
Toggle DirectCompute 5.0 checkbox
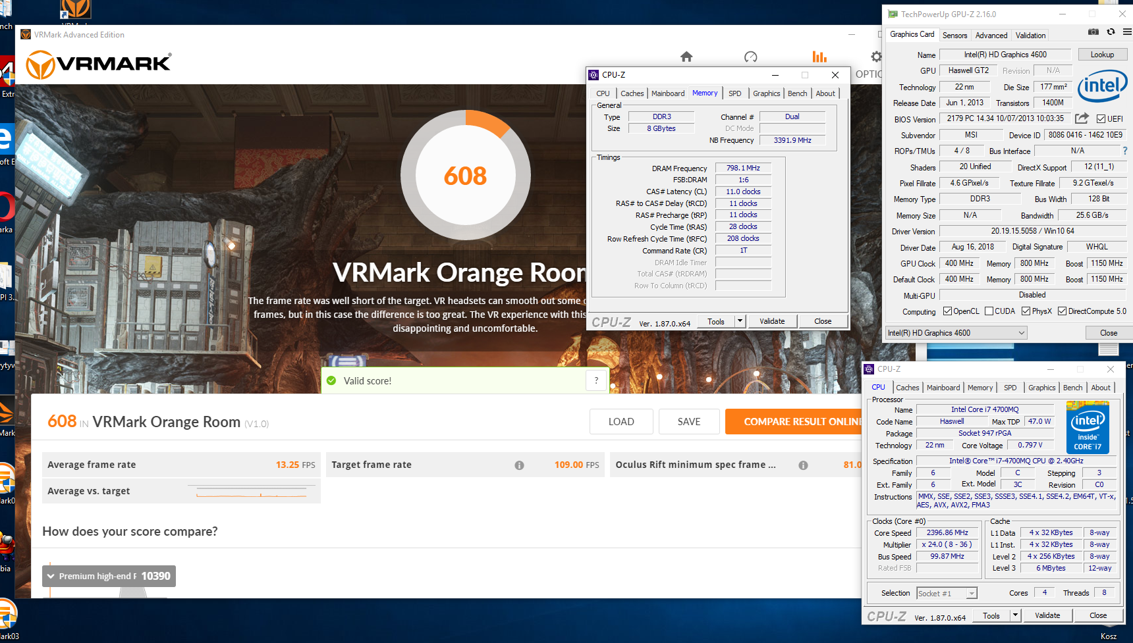pyautogui.click(x=1062, y=311)
